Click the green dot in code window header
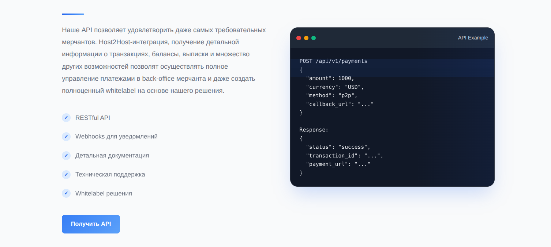Screen dimensions: 551x247 [314, 38]
